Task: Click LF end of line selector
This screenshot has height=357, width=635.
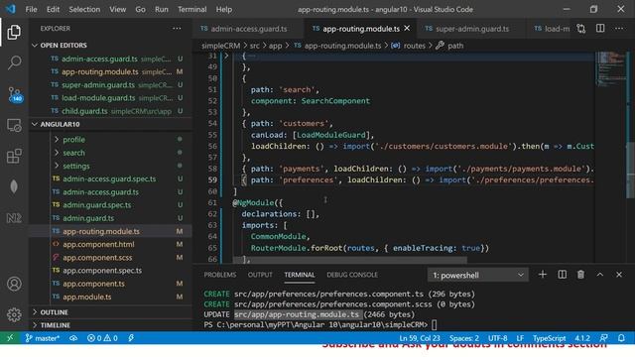Action: (x=520, y=338)
